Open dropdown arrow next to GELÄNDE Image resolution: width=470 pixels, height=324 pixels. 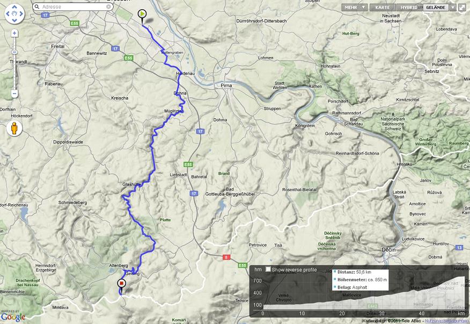(x=453, y=7)
